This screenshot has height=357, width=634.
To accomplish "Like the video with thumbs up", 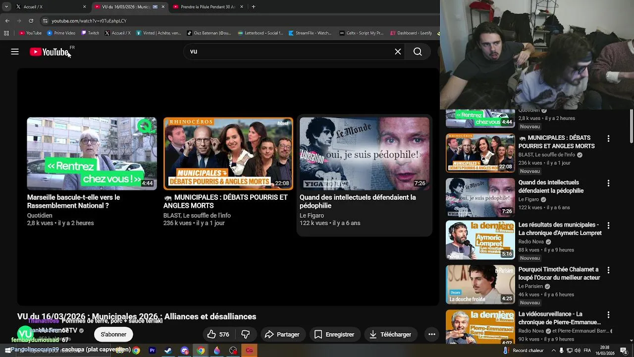I will 218,334.
